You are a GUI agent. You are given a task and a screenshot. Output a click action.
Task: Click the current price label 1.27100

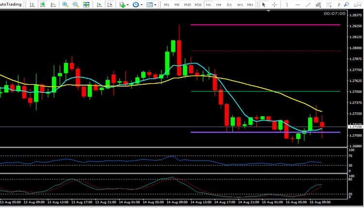[x=355, y=127]
